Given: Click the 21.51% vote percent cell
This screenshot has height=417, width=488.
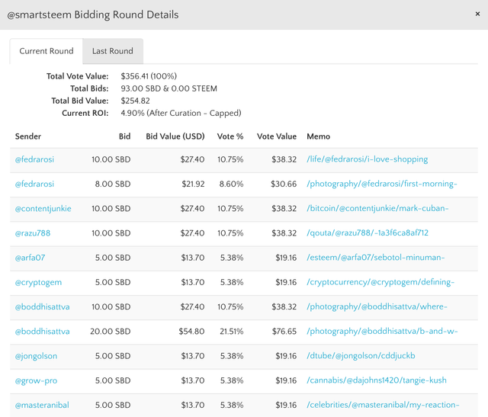Looking at the screenshot, I should pyautogui.click(x=232, y=332).
